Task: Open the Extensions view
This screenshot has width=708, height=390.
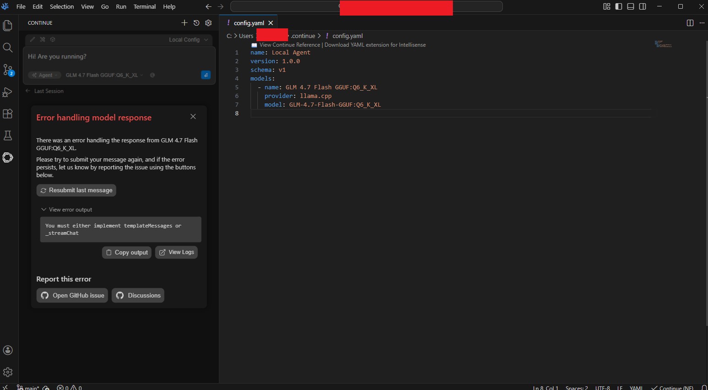Action: 8,114
